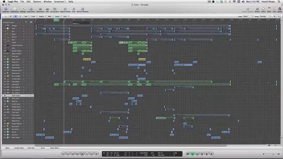Open the File menu
The image size is (283, 159).
22,2
